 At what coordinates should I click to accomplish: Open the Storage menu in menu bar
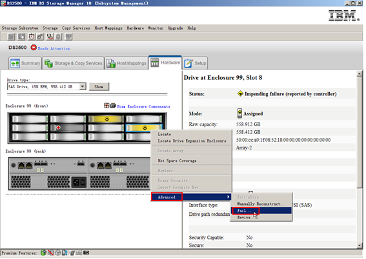click(50, 28)
